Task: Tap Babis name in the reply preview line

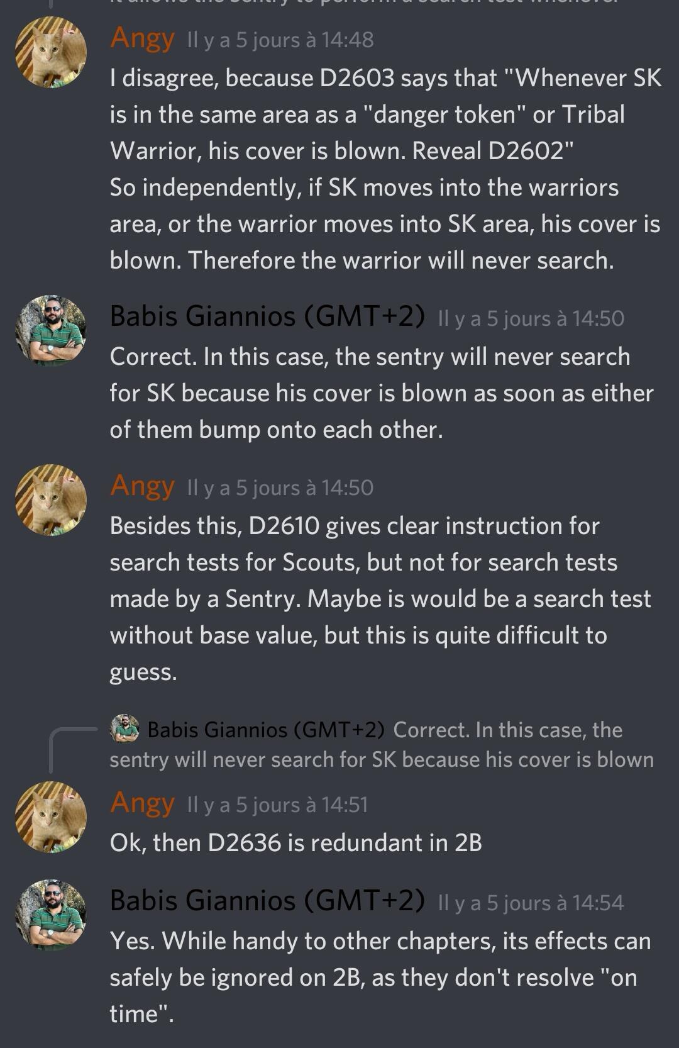Action: click(x=266, y=730)
